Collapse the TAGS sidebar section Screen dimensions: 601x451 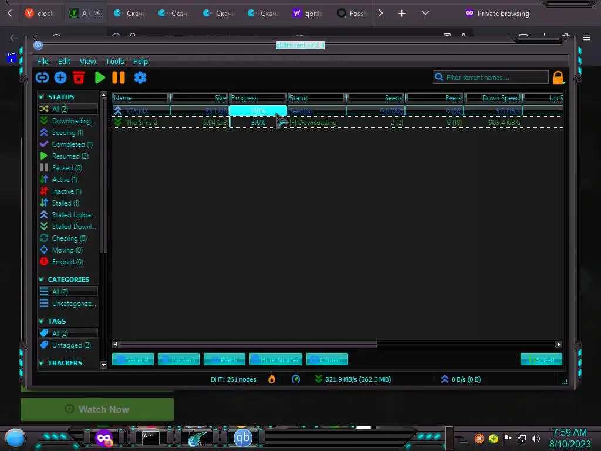(42, 321)
